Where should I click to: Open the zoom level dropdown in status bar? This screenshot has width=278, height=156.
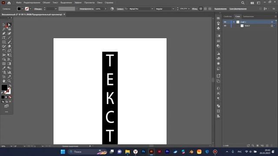click(11, 146)
